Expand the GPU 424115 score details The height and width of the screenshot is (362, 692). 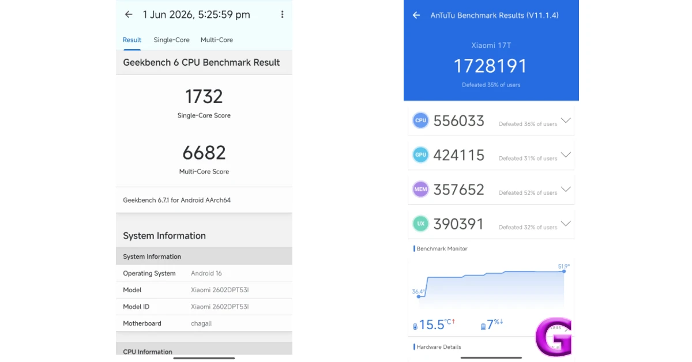click(566, 154)
